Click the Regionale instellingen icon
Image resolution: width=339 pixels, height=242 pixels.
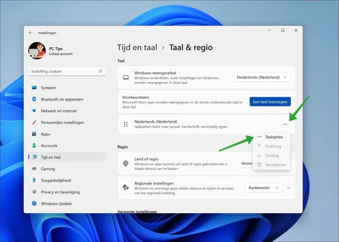[x=125, y=187]
